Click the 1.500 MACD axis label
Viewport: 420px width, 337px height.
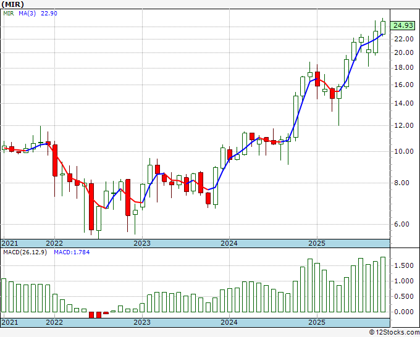[404, 266]
